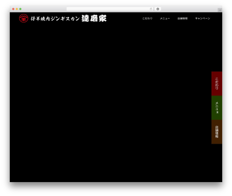Open a new tab with plus button
This screenshot has height=196, width=232.
pos(220,10)
